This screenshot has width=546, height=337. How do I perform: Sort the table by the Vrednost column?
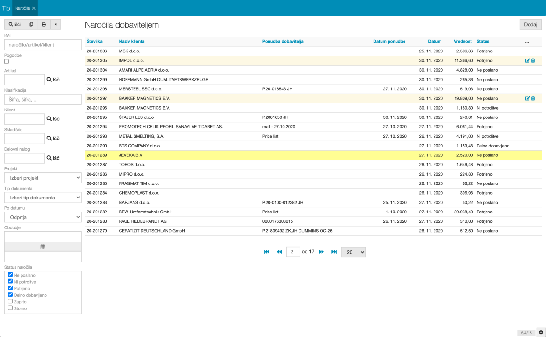tap(462, 41)
